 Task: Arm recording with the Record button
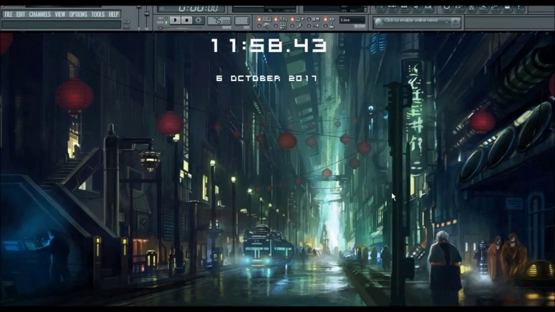tap(199, 20)
